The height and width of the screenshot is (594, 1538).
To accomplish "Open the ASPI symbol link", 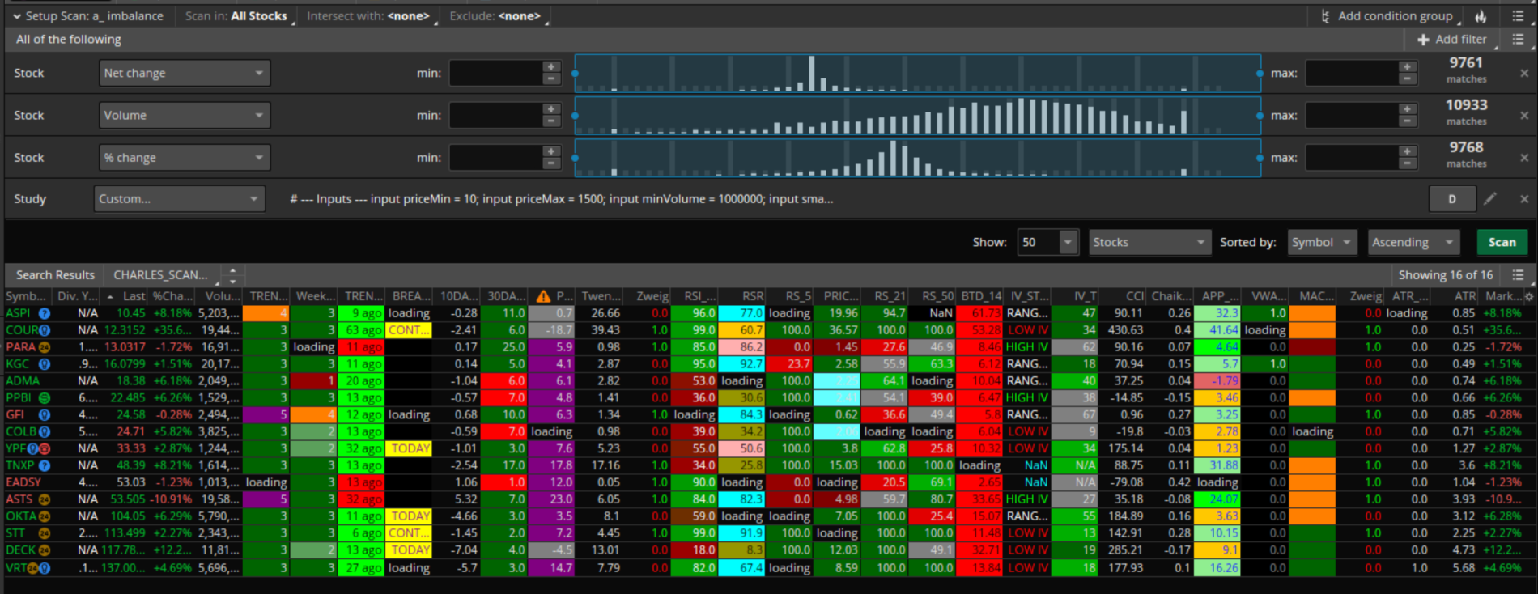I will tap(18, 313).
